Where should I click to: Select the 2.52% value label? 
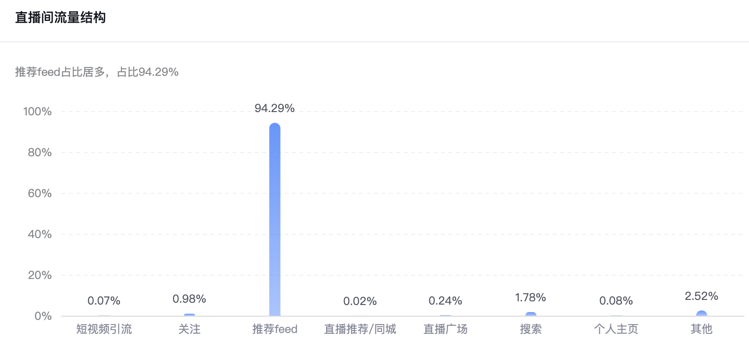702,296
